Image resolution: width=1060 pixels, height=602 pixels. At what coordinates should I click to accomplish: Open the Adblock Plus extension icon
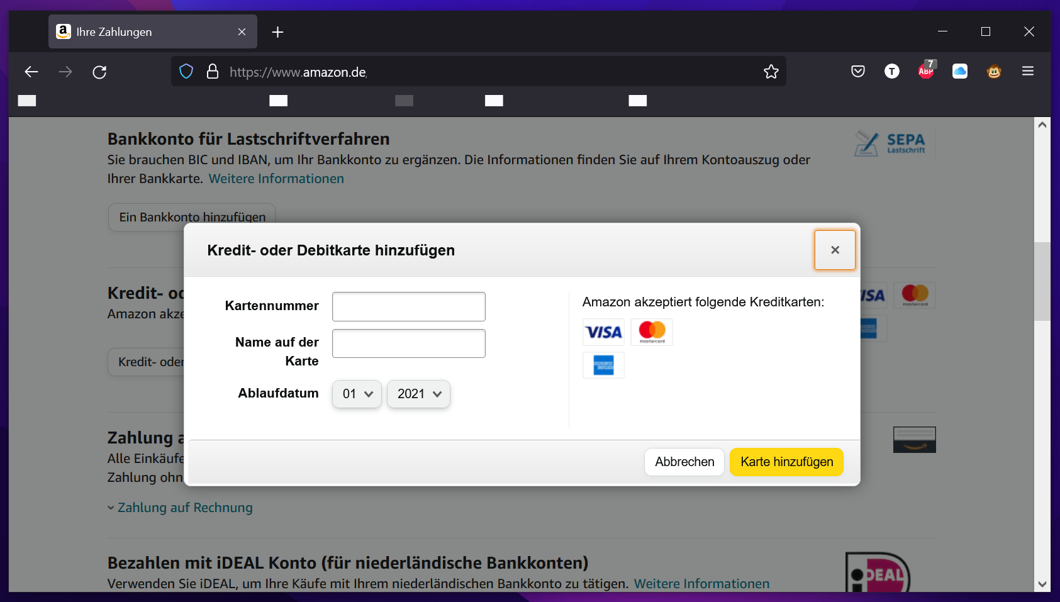click(926, 72)
